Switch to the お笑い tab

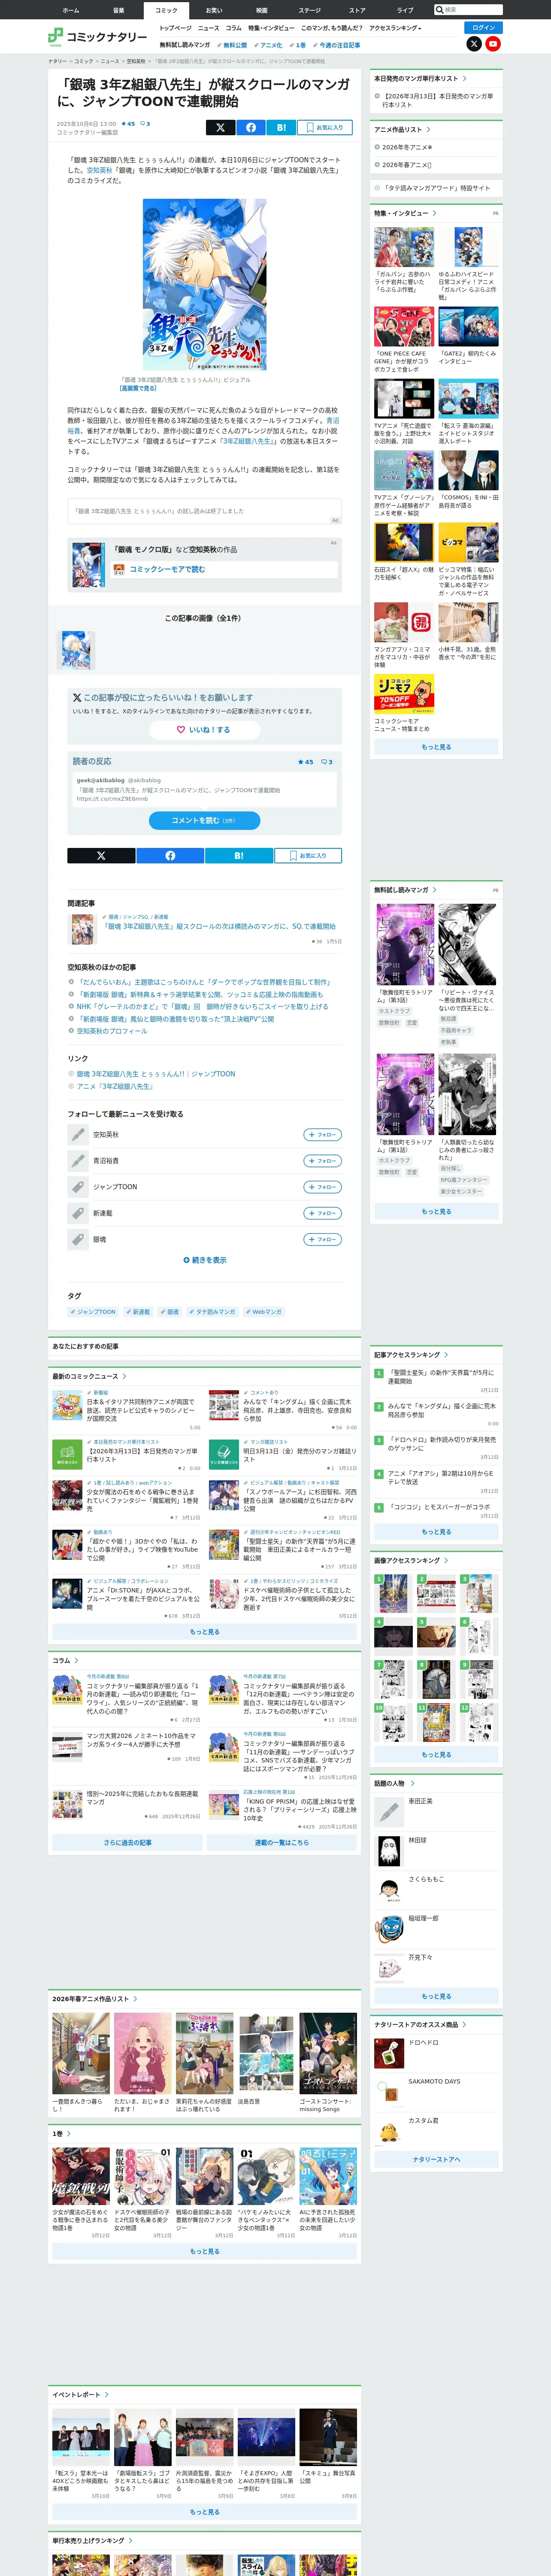point(214,10)
